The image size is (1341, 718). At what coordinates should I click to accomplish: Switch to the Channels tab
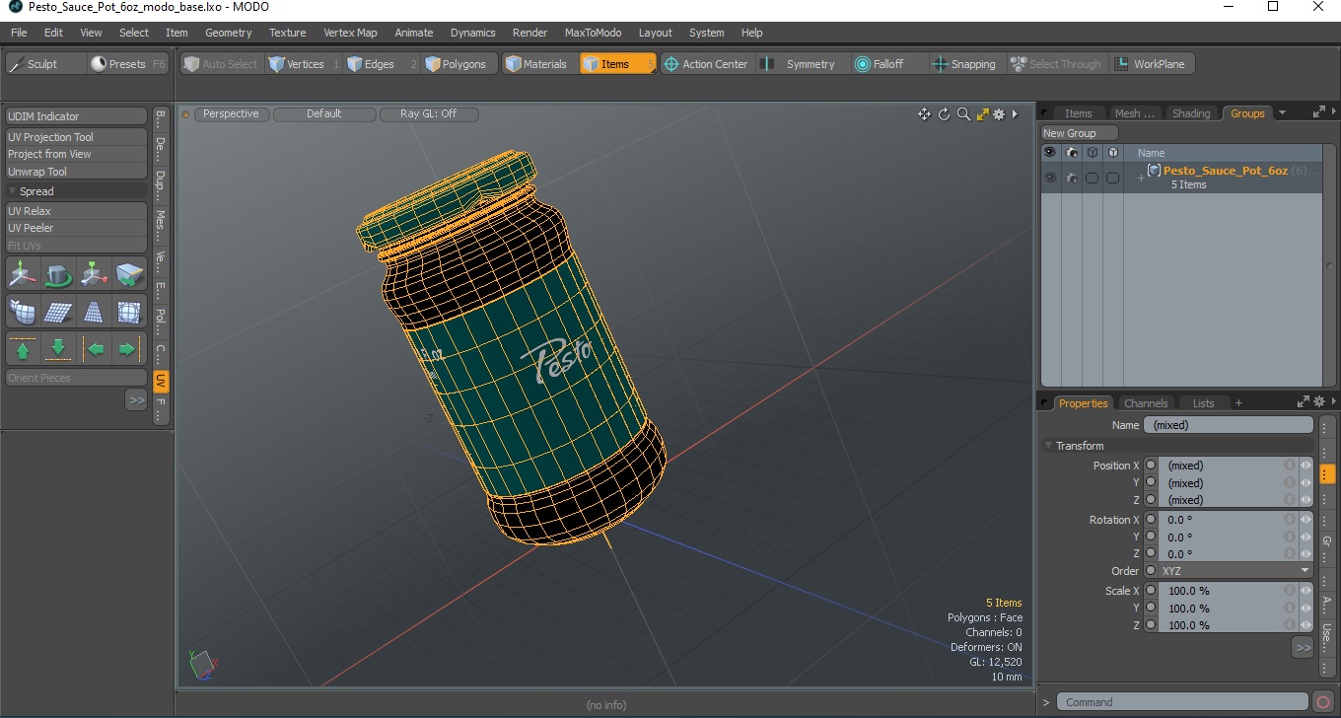1146,403
